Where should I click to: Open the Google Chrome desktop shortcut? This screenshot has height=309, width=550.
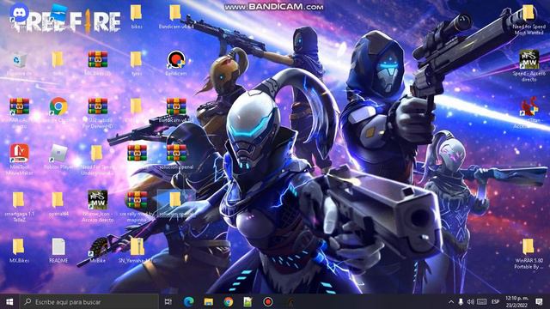coord(58,106)
